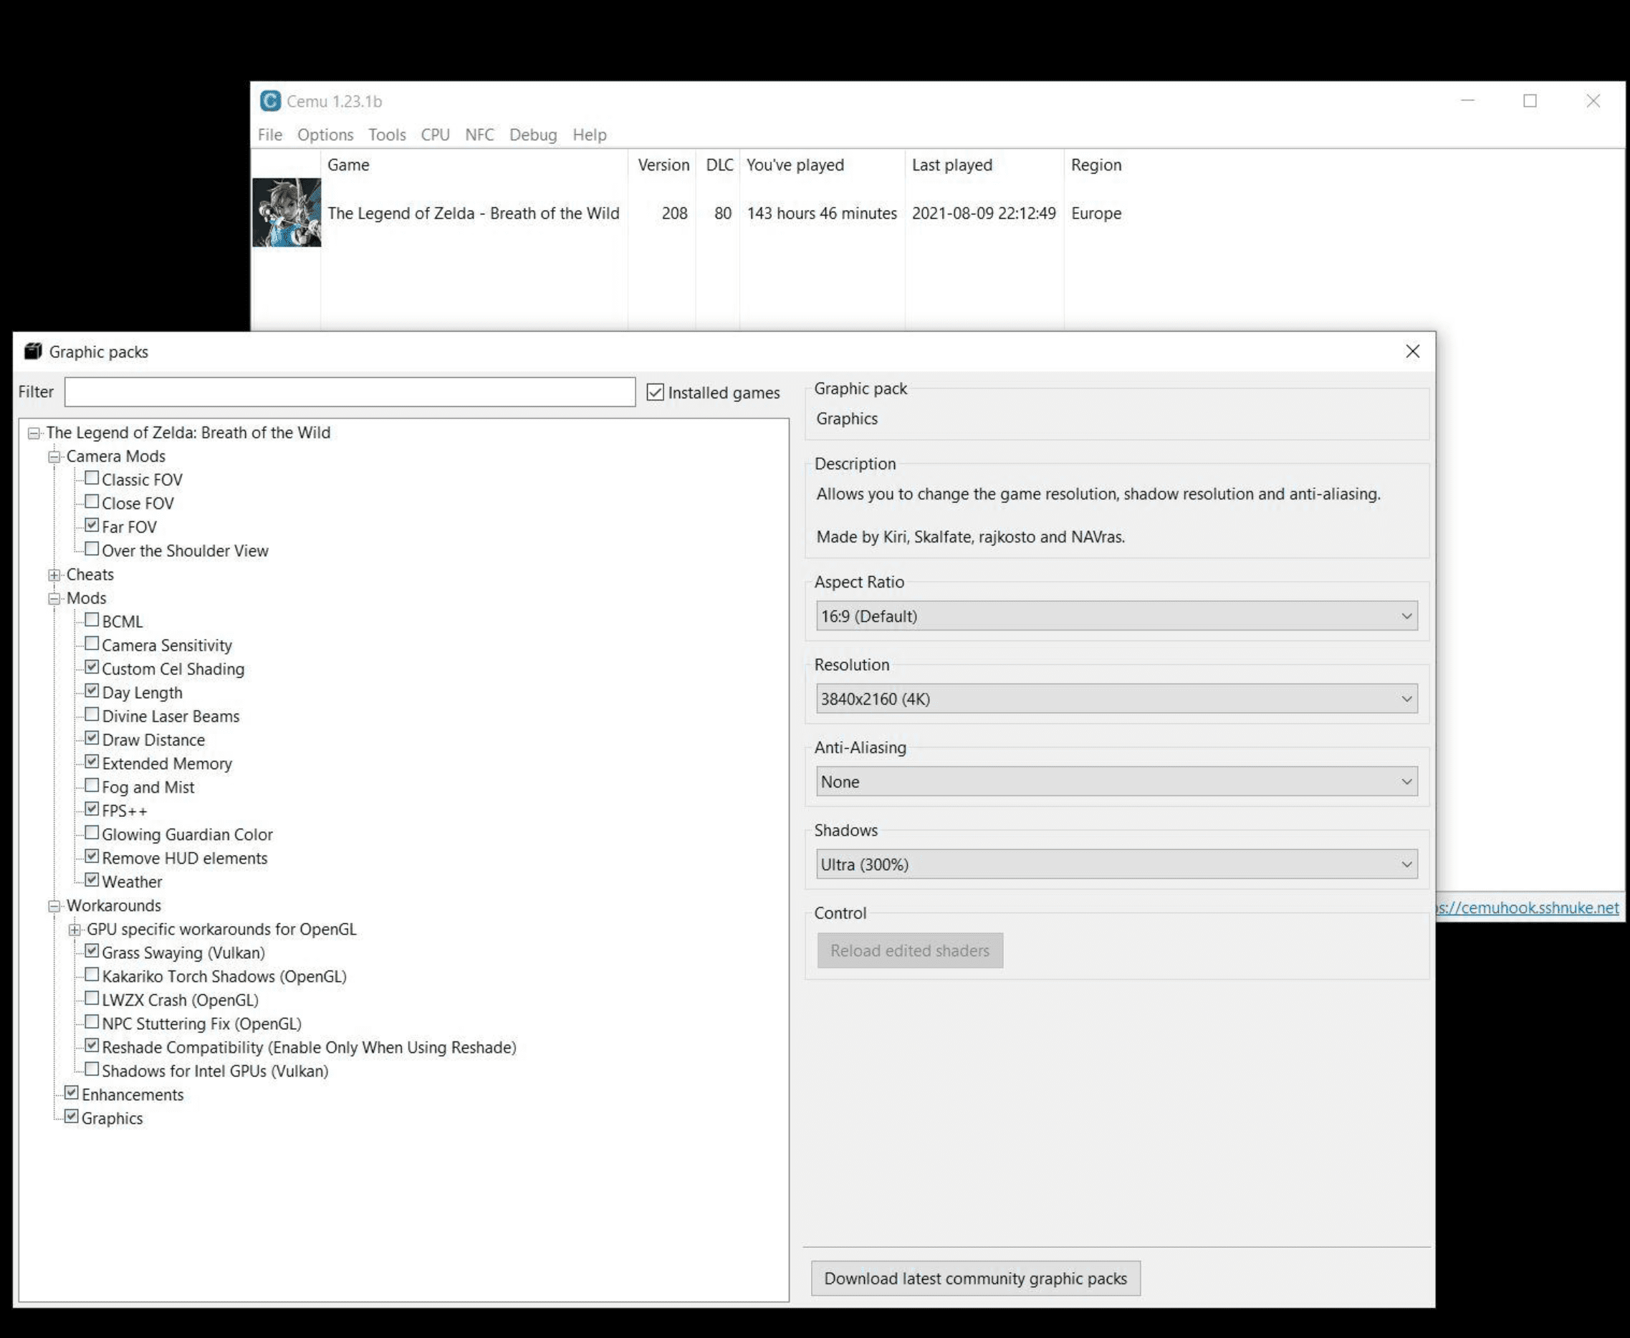Enable Glowing Guardian Color checkbox
1630x1338 pixels.
pos(92,832)
